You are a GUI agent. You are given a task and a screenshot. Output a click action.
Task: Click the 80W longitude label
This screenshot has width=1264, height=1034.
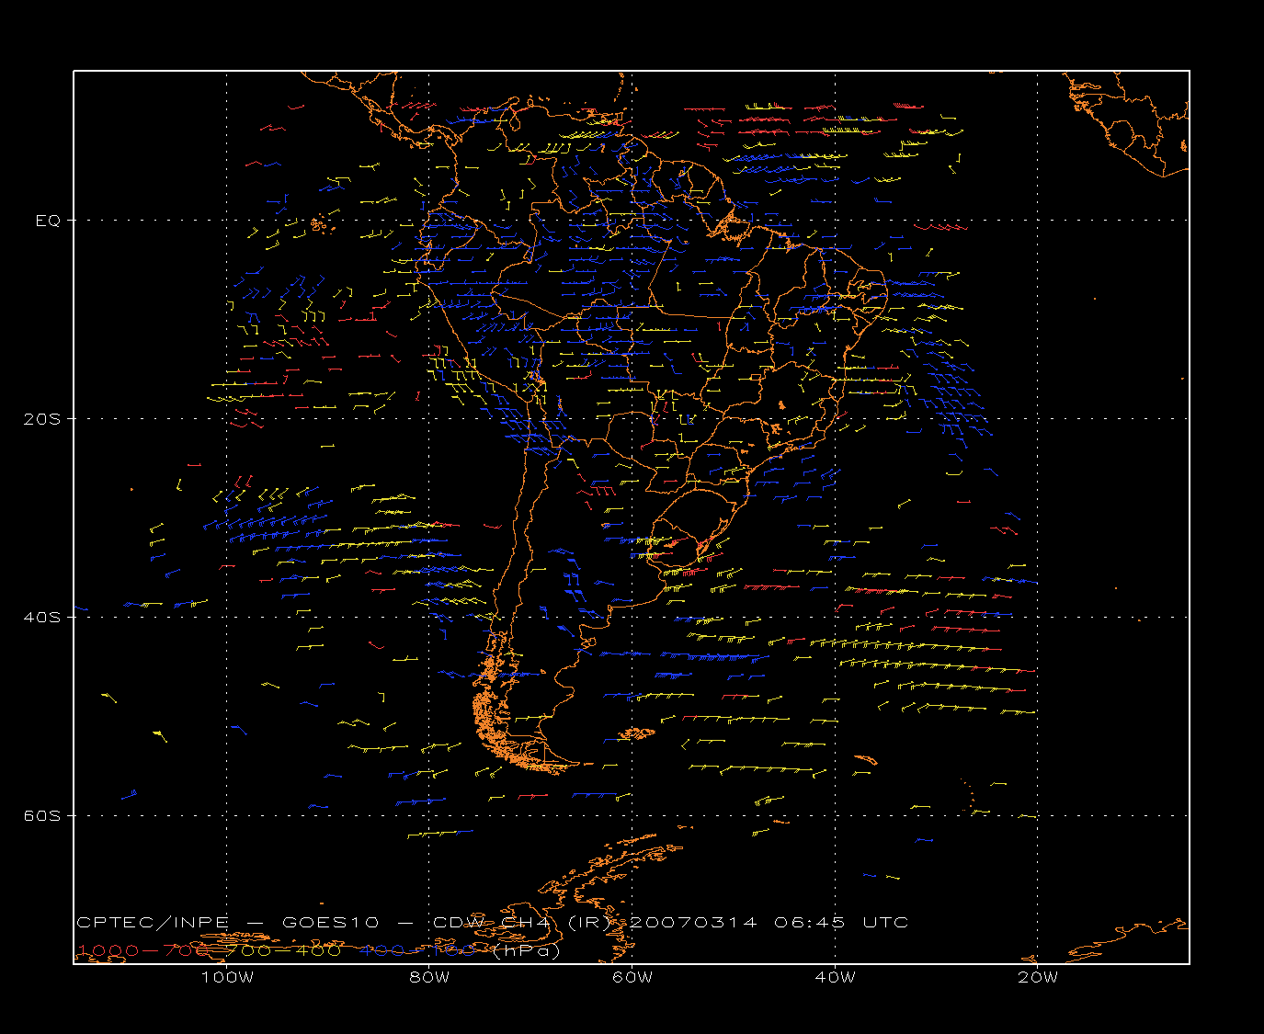pos(429,977)
